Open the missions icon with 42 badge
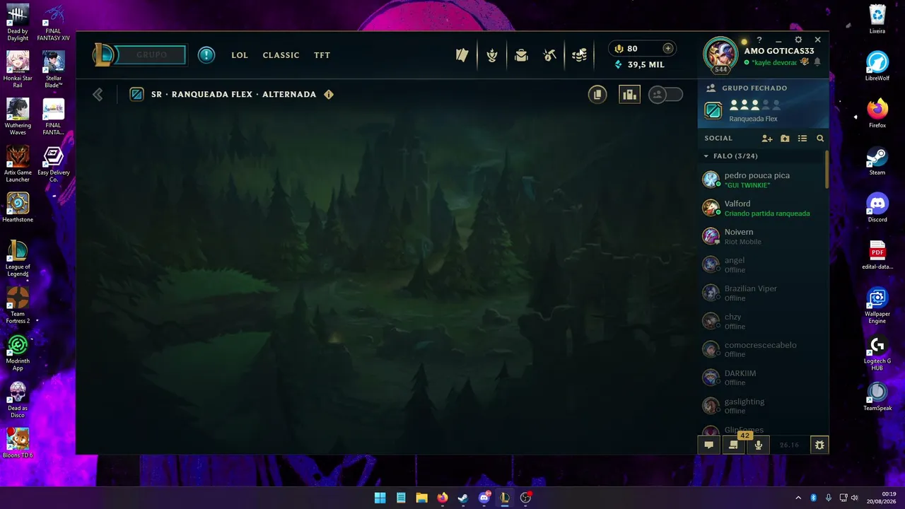The height and width of the screenshot is (509, 905). coord(733,445)
